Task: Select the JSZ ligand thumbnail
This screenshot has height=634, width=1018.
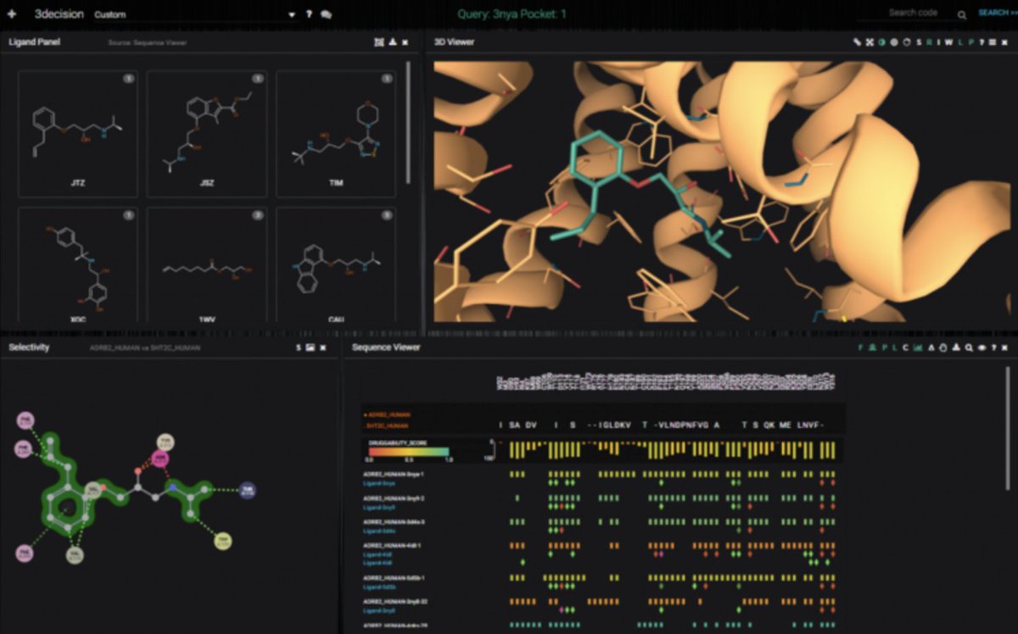Action: (x=206, y=134)
